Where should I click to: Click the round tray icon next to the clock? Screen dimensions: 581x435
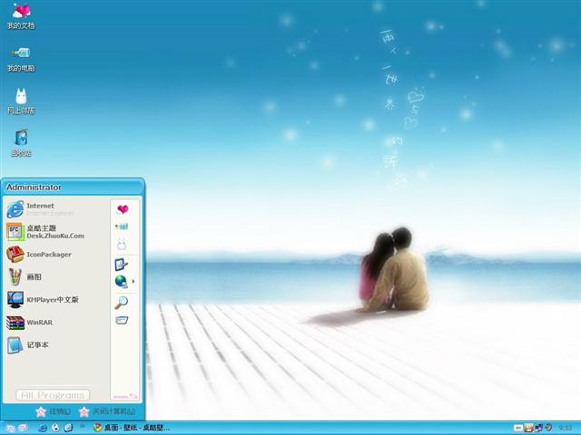click(x=548, y=427)
